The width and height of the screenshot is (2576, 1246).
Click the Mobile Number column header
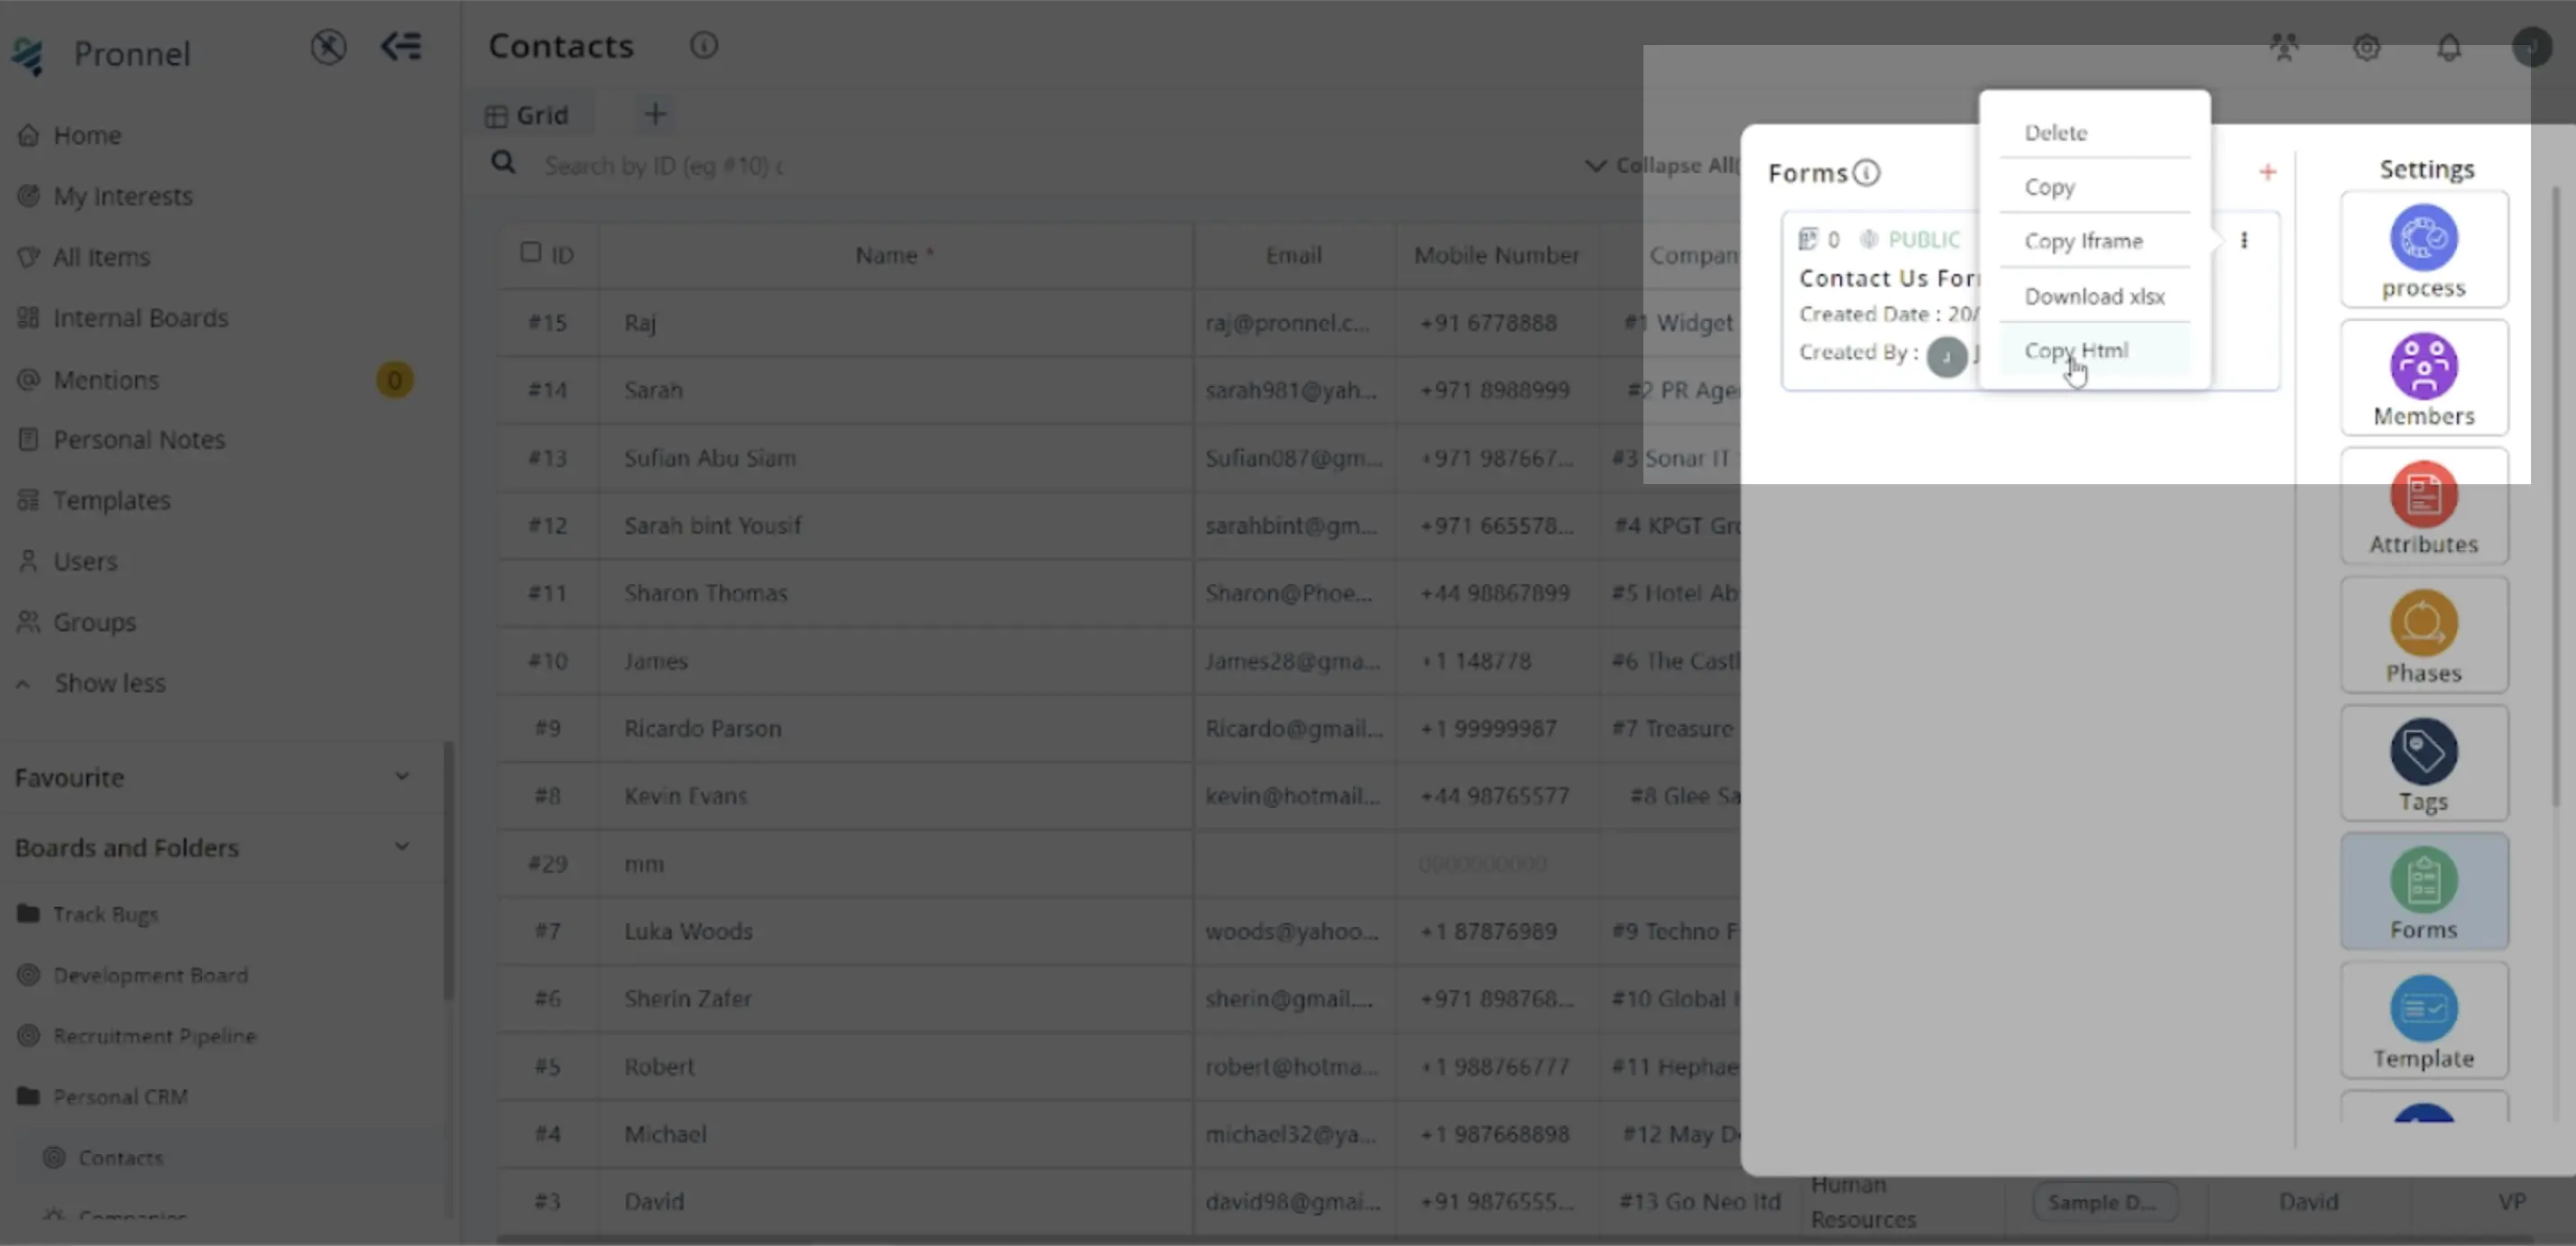coord(1496,256)
